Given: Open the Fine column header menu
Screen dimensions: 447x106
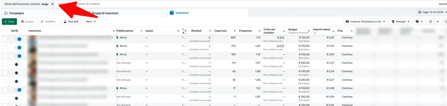Looking at the screenshot, I should (352, 31).
